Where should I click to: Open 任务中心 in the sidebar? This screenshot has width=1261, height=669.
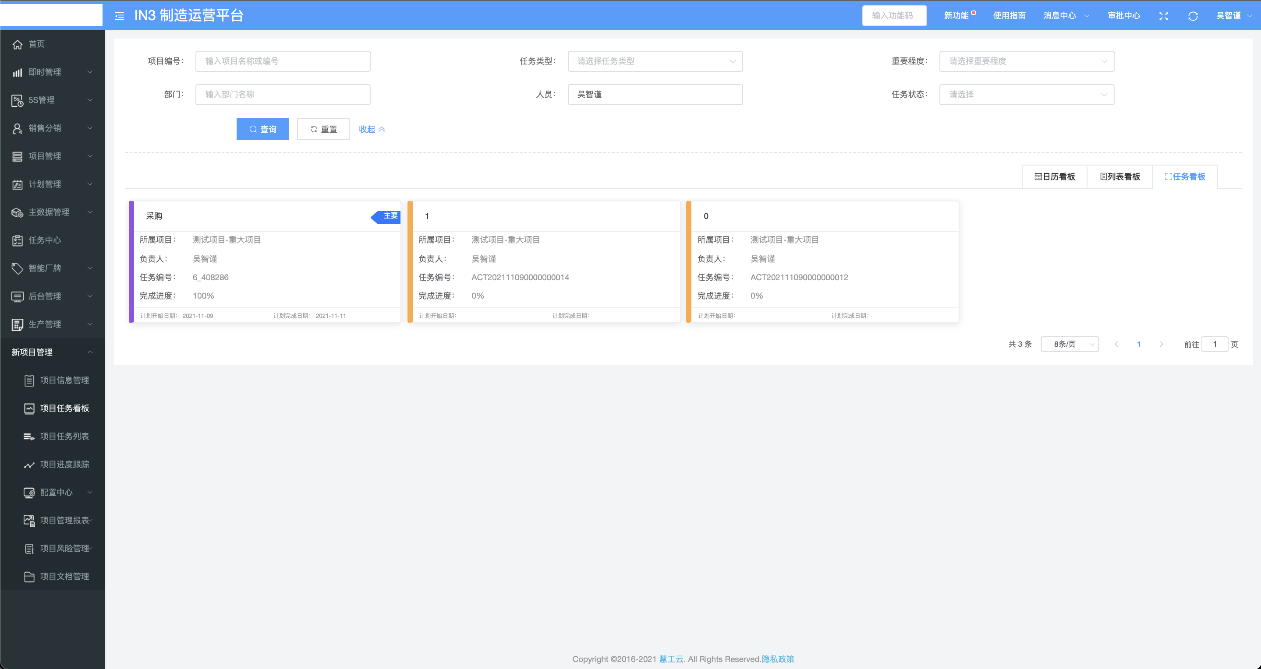tap(45, 240)
